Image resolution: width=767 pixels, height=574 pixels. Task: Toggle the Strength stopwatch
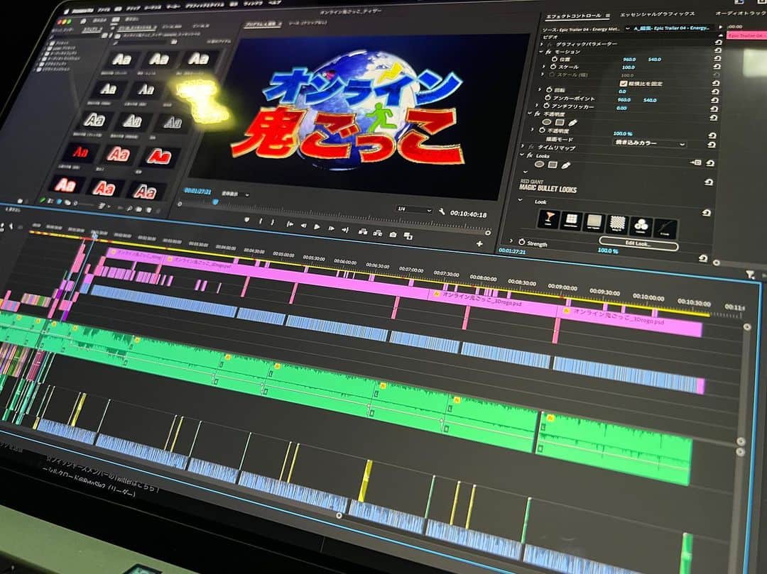(x=521, y=243)
